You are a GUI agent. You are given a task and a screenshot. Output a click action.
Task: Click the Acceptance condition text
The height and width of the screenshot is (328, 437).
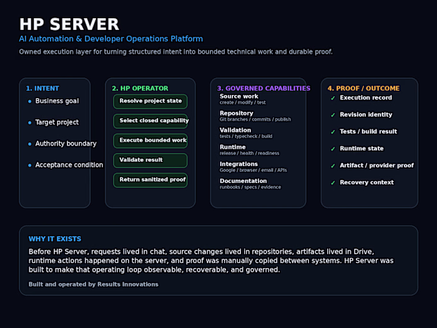pos(69,165)
